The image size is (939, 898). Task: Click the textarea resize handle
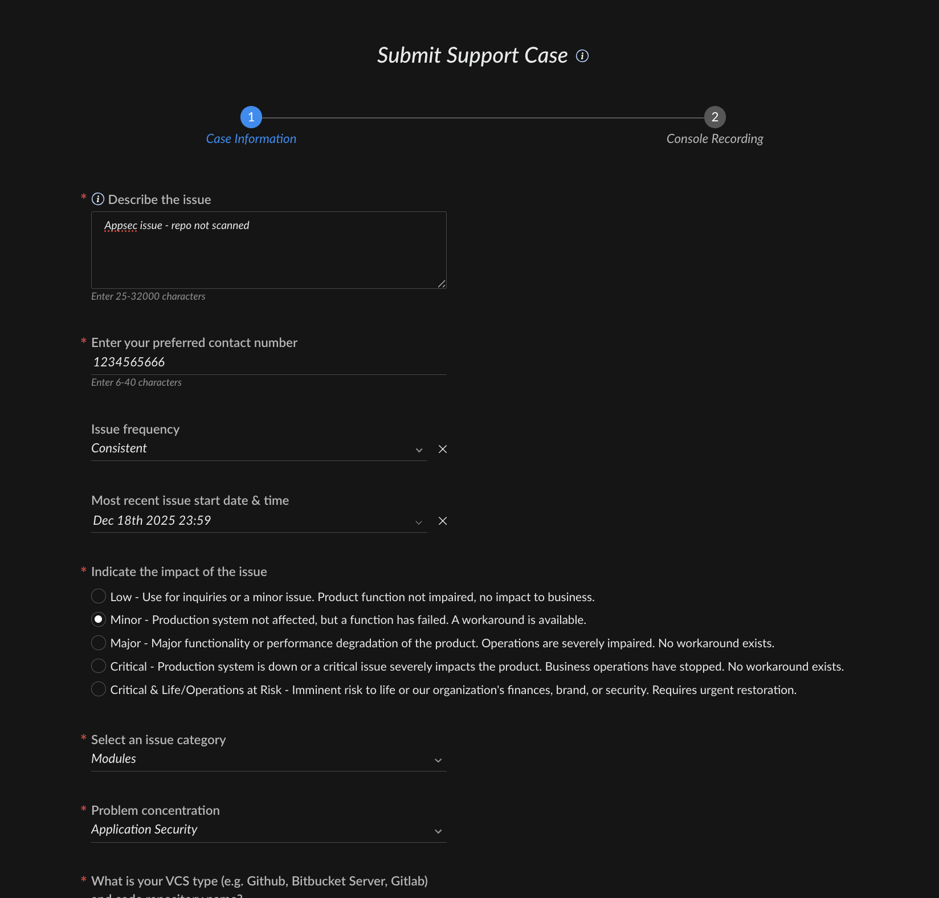point(442,284)
